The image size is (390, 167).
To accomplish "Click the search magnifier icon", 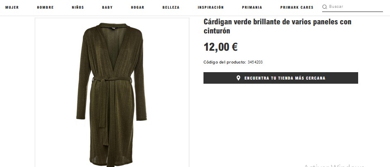I will click(325, 7).
